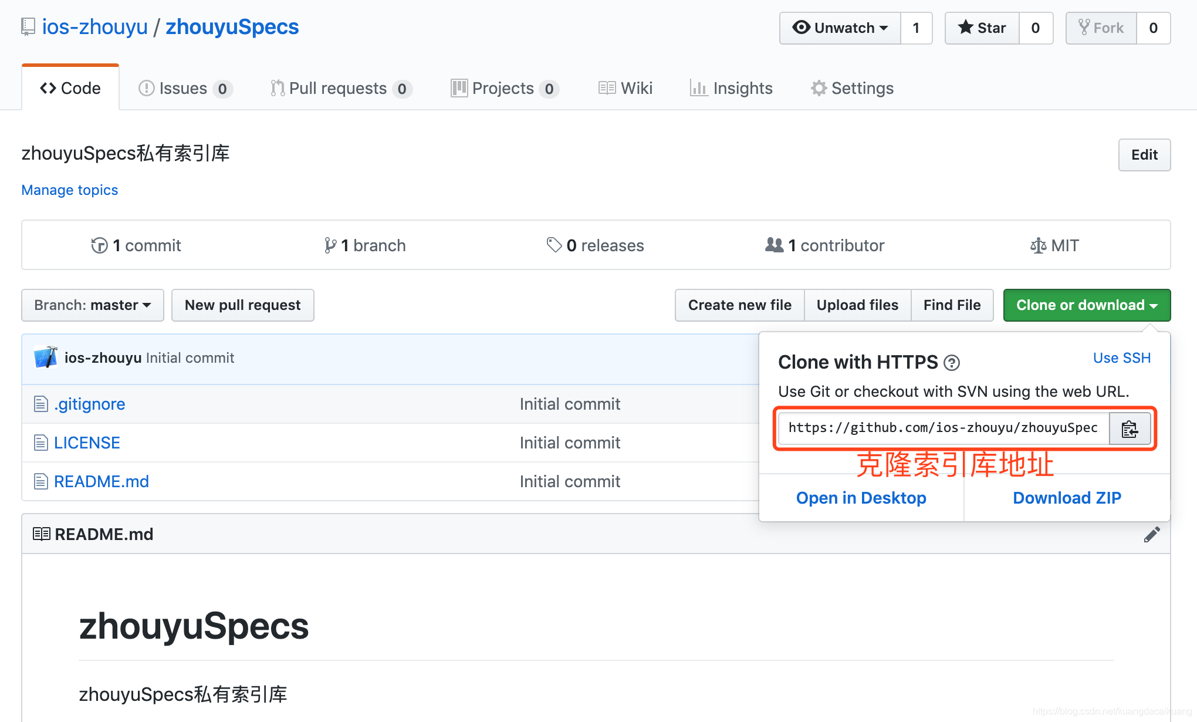Click the clipboard copy URL icon

pos(1130,429)
